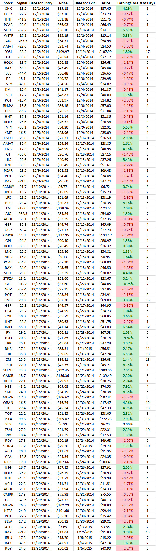Click the Signal column header
The image size is (156, 551).
click(22, 3)
